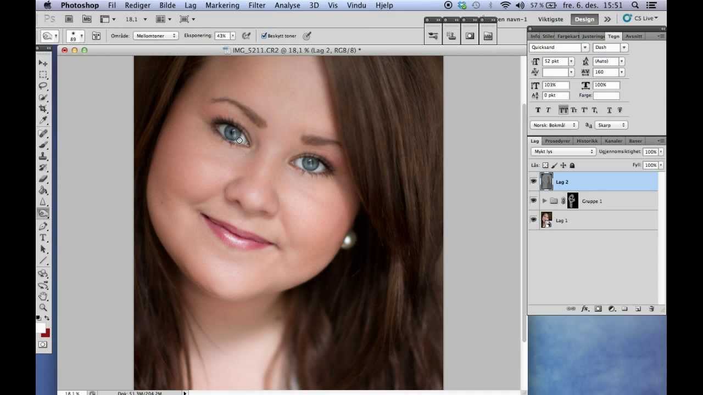This screenshot has width=703, height=395.
Task: Select the Eyedropper tool
Action: 43,120
